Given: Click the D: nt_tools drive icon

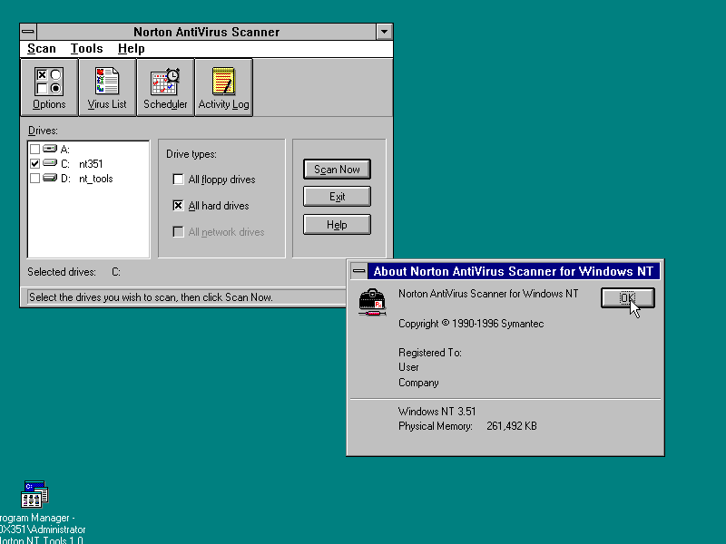Looking at the screenshot, I should click(50, 178).
